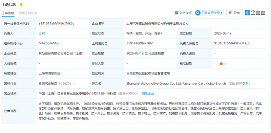Select company name 上海汽车集团股份有限公司乘用车金桥分公司

pyautogui.click(x=157, y=23)
